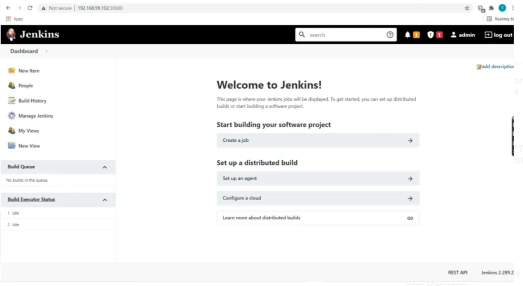The width and height of the screenshot is (523, 286).
Task: Expand the Dashboard breadcrumb arrow
Action: 47,51
